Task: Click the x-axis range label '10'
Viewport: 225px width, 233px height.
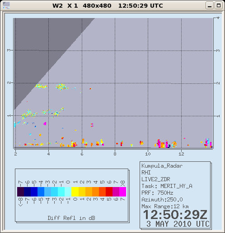Action: [148, 154]
